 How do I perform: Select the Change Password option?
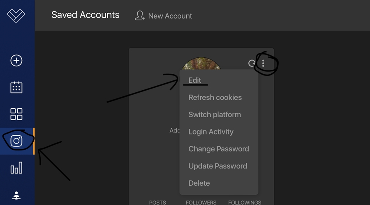click(x=219, y=149)
